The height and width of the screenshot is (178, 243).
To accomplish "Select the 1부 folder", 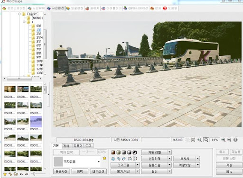I will (x=38, y=30).
